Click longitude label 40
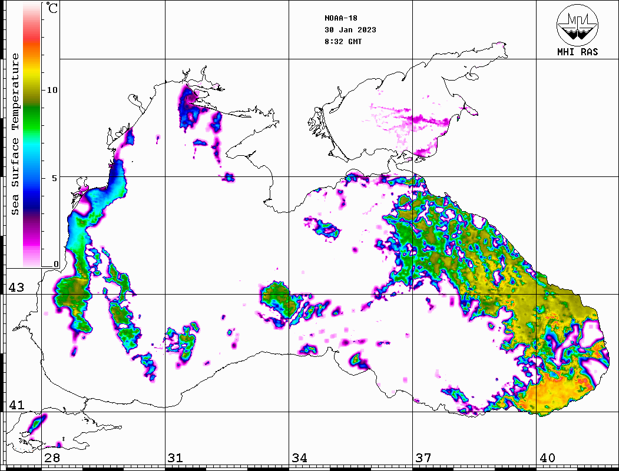The image size is (619, 471). click(547, 458)
